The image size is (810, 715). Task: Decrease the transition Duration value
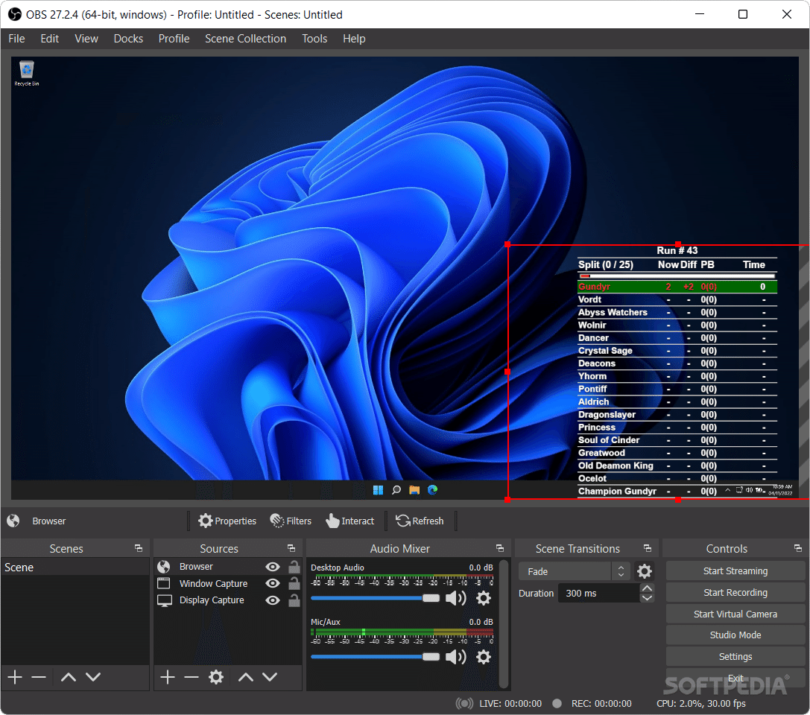(x=647, y=598)
